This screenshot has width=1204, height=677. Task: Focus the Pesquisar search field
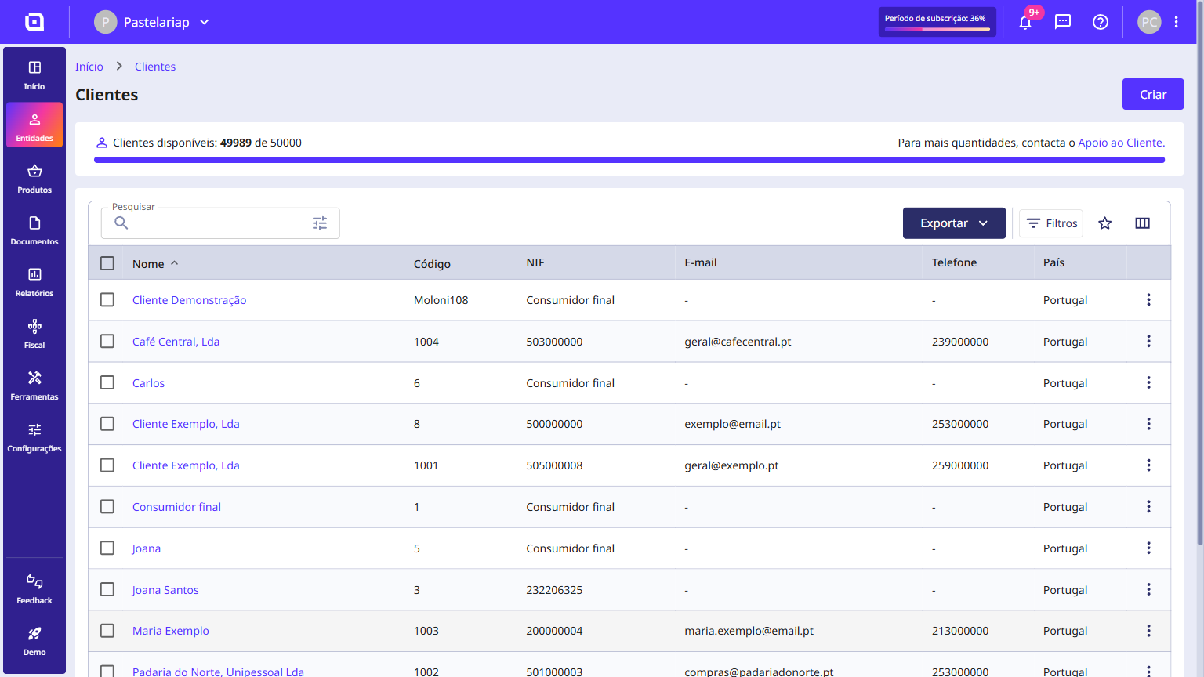point(220,223)
